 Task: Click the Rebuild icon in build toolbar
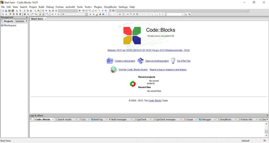[53, 11]
